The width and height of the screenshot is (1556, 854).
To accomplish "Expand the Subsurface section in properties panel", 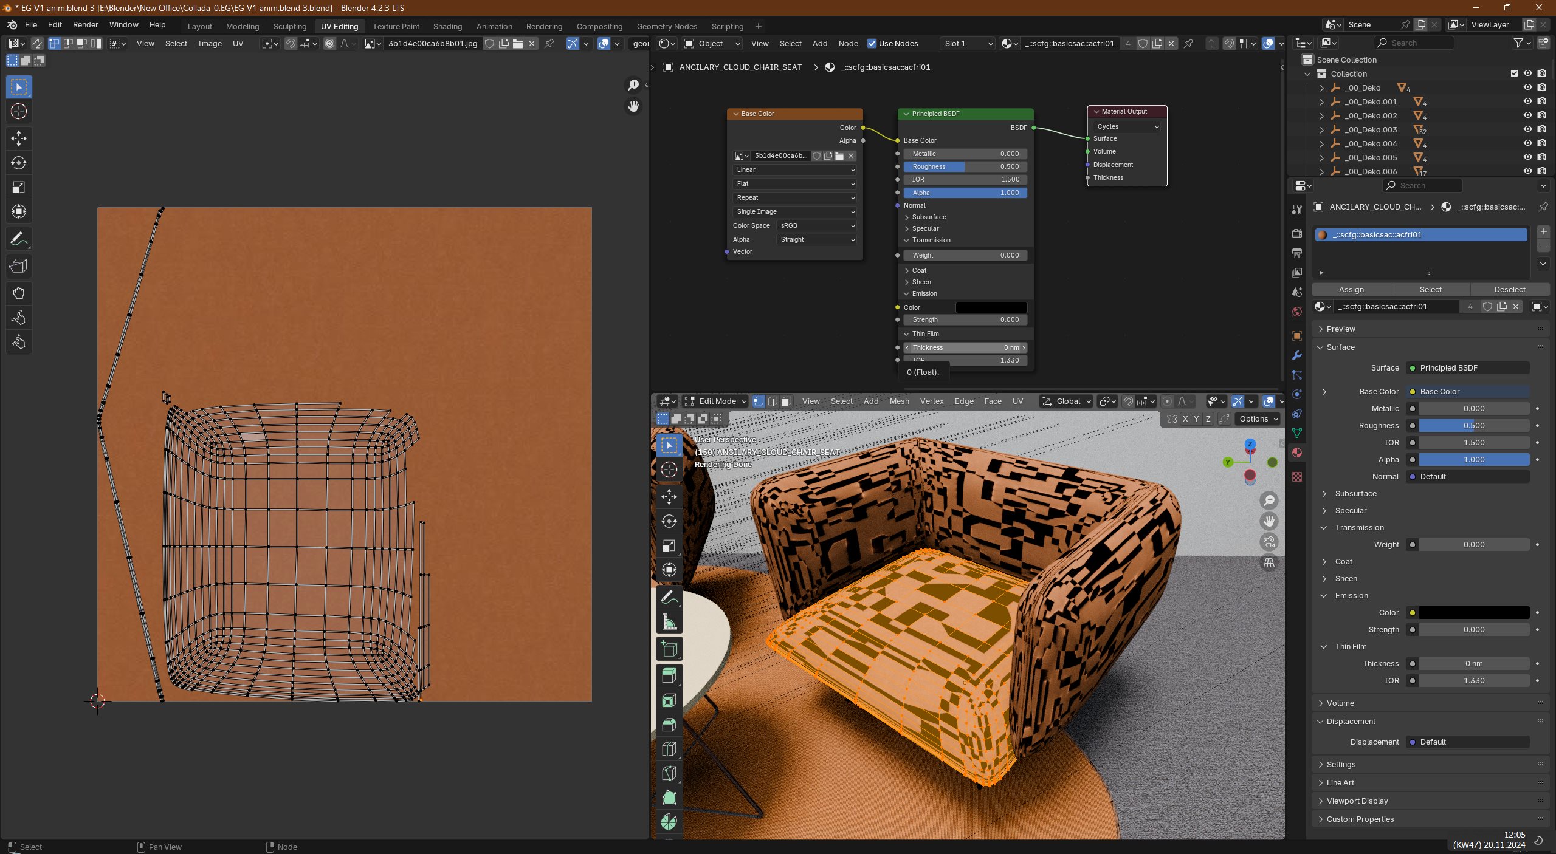I will click(x=1355, y=494).
